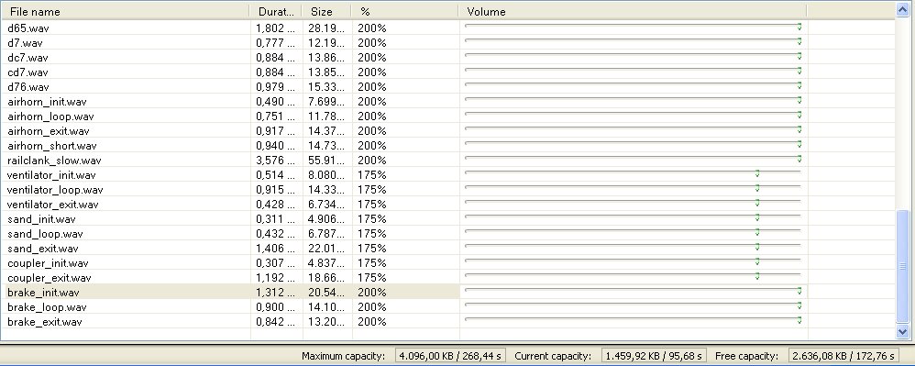The width and height of the screenshot is (915, 366).
Task: Select the coupler_init.wav file
Action: (x=48, y=263)
